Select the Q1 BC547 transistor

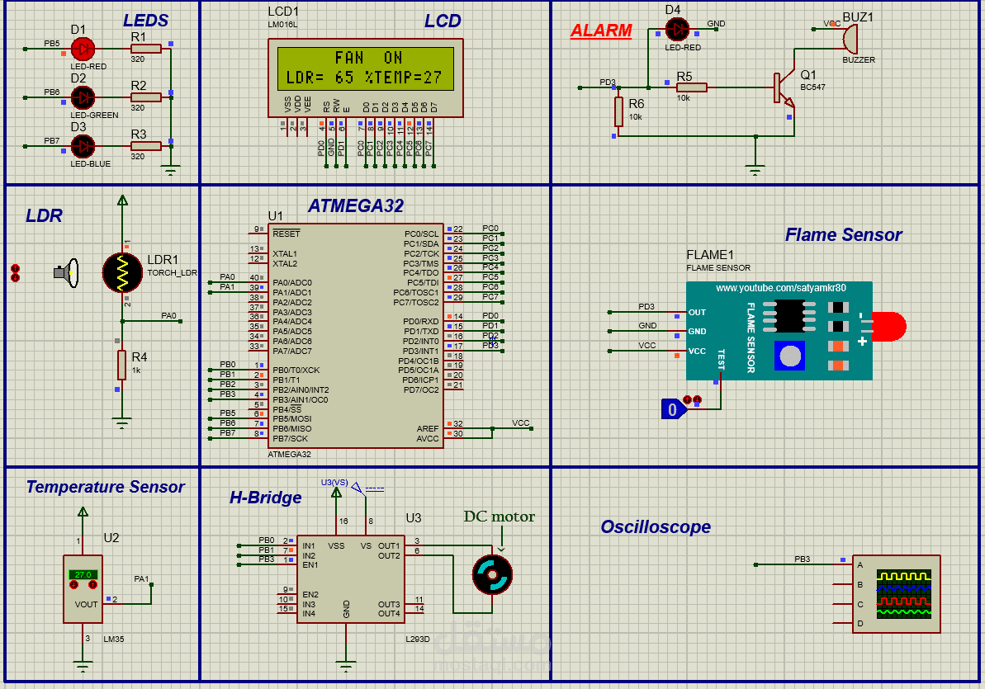click(784, 88)
